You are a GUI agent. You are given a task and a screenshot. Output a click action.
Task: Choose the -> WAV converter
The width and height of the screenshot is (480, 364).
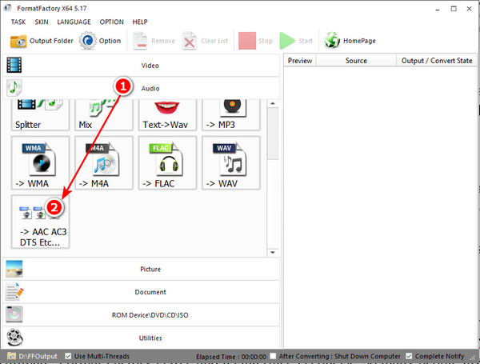[x=231, y=163]
